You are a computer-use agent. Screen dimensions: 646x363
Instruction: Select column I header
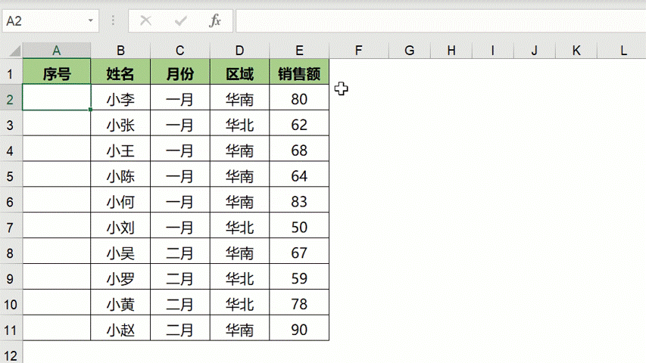coord(493,51)
